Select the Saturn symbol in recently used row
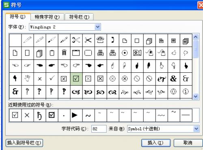 click(x=39, y=116)
